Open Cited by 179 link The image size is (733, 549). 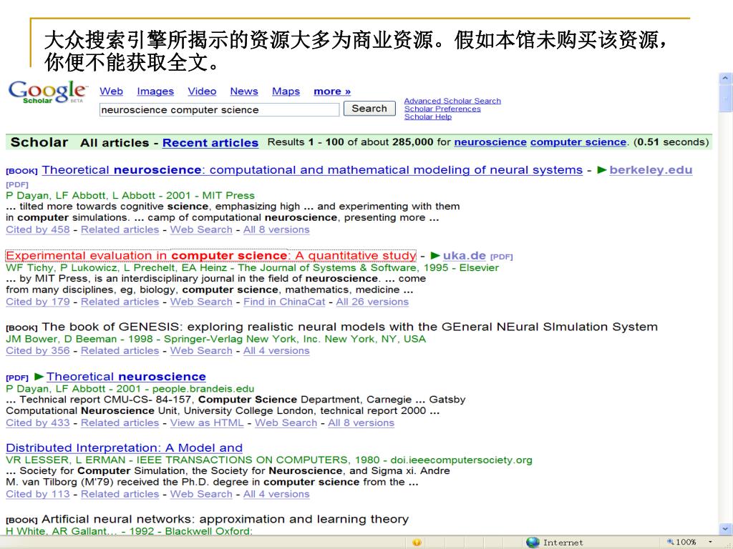38,302
